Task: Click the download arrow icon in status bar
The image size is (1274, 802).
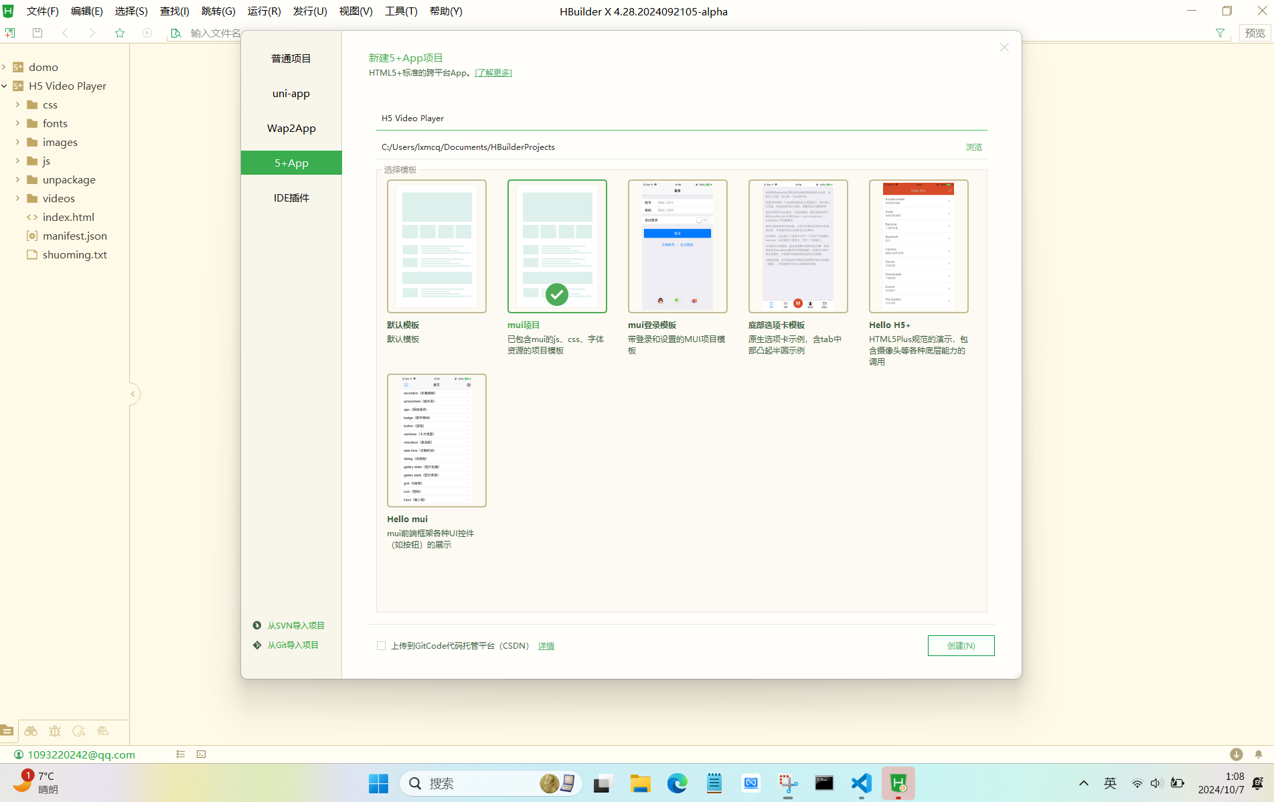Action: click(1237, 754)
